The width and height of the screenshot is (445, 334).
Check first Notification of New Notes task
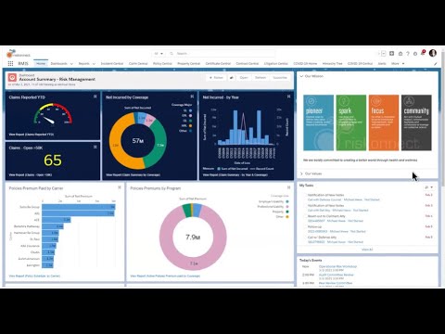coord(304,196)
